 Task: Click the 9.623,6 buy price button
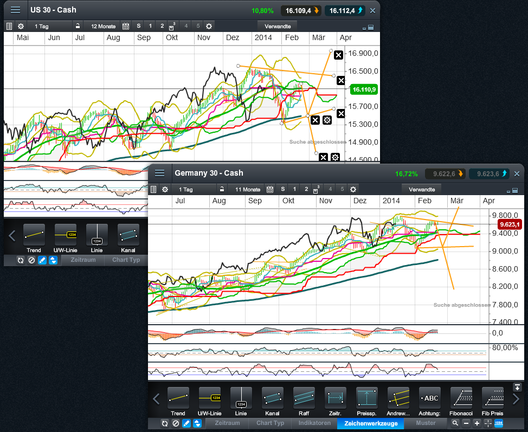click(490, 174)
